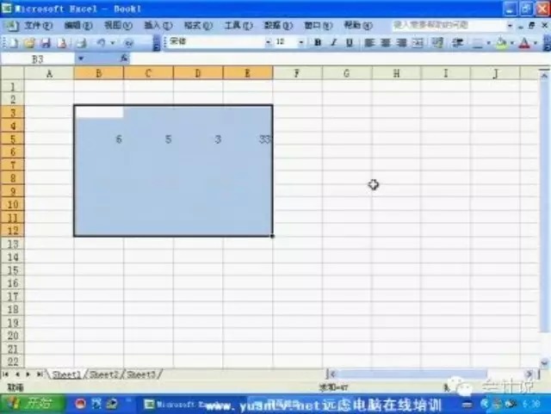Switch to the Sheet1 tab

(66, 374)
